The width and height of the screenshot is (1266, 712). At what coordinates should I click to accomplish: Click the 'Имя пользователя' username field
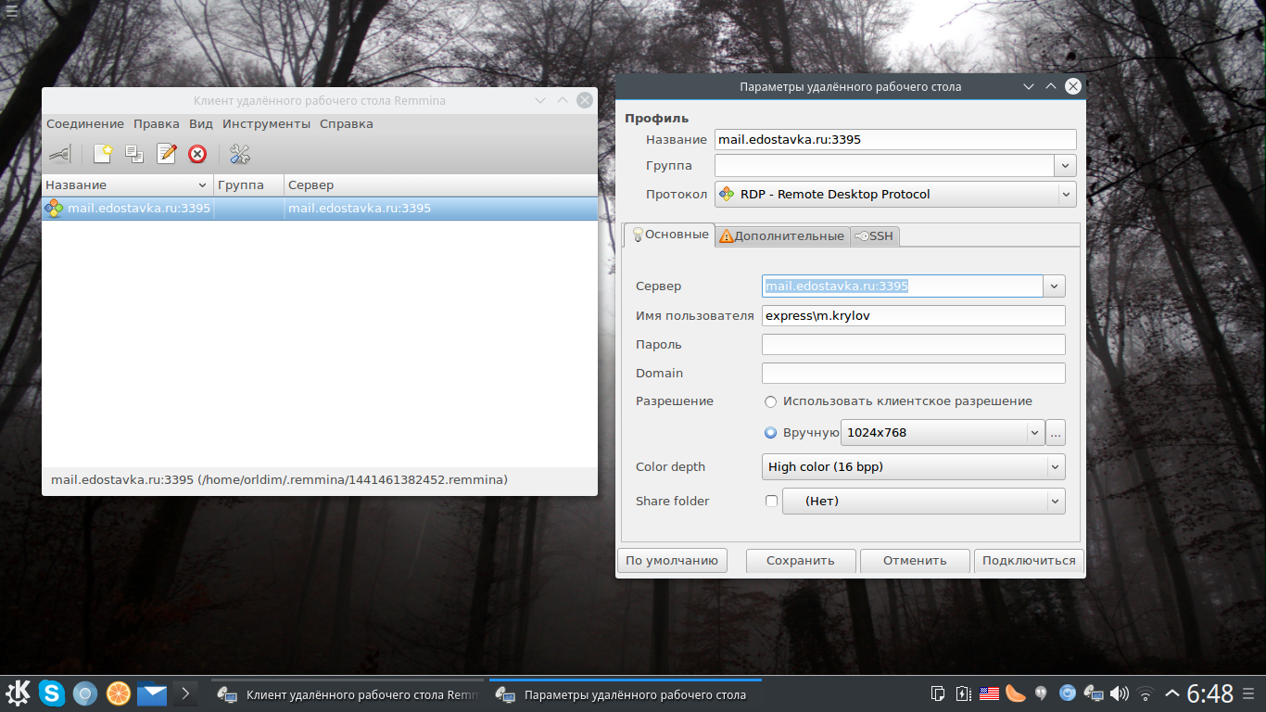[914, 316]
